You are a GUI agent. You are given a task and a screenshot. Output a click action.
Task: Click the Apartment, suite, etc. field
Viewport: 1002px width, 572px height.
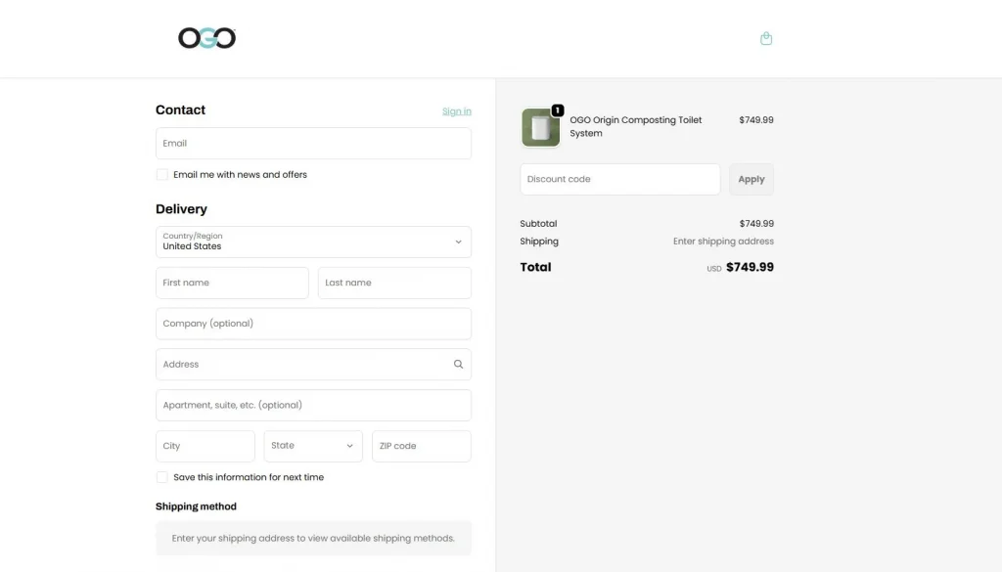pyautogui.click(x=313, y=405)
